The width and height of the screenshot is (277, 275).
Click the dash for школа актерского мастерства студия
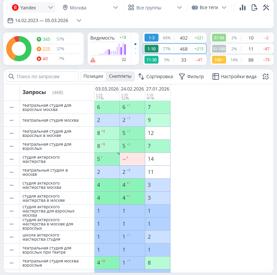tap(11, 237)
